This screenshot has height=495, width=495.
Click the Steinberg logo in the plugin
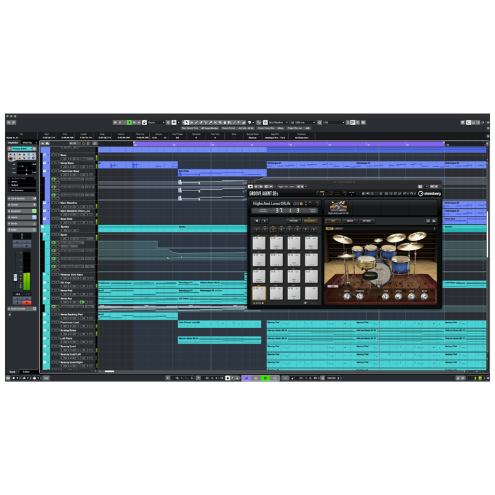pyautogui.click(x=430, y=194)
